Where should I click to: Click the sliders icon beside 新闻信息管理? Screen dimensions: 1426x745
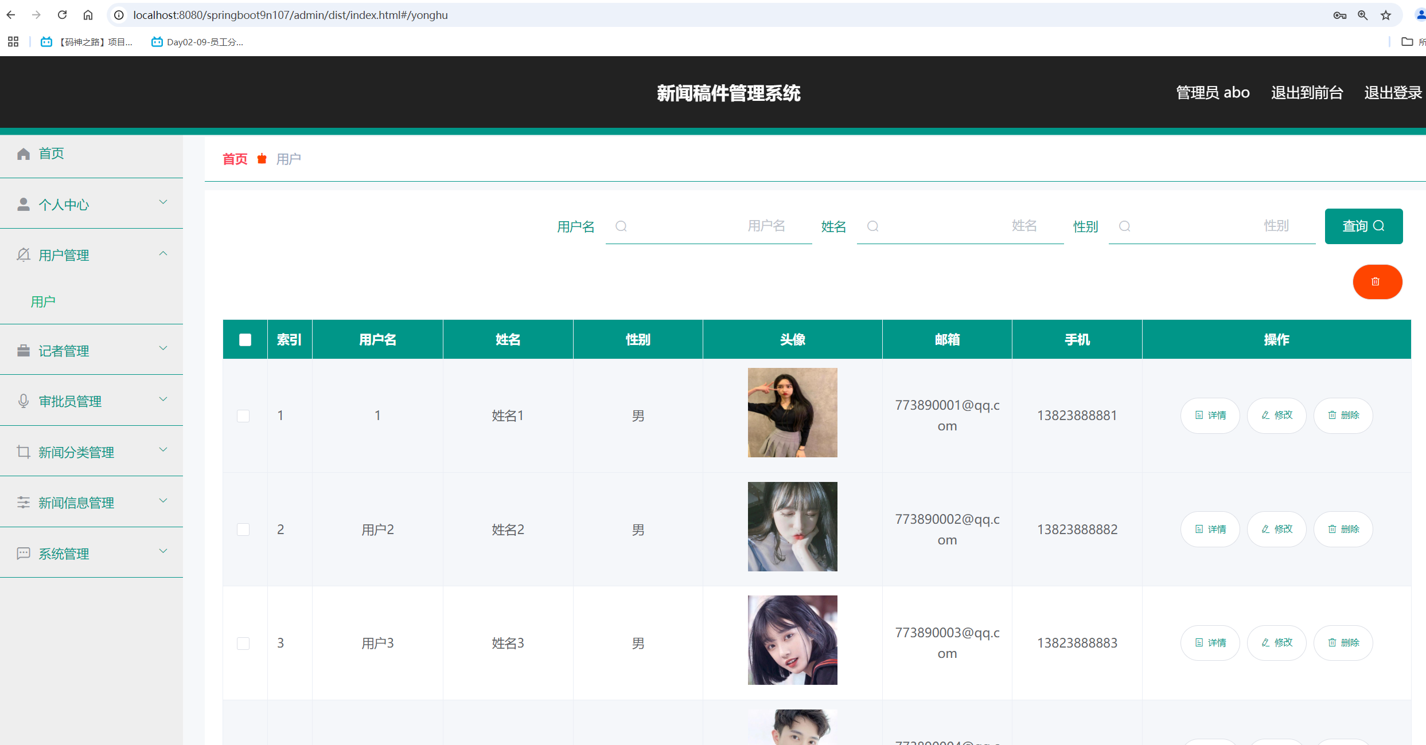(x=24, y=502)
